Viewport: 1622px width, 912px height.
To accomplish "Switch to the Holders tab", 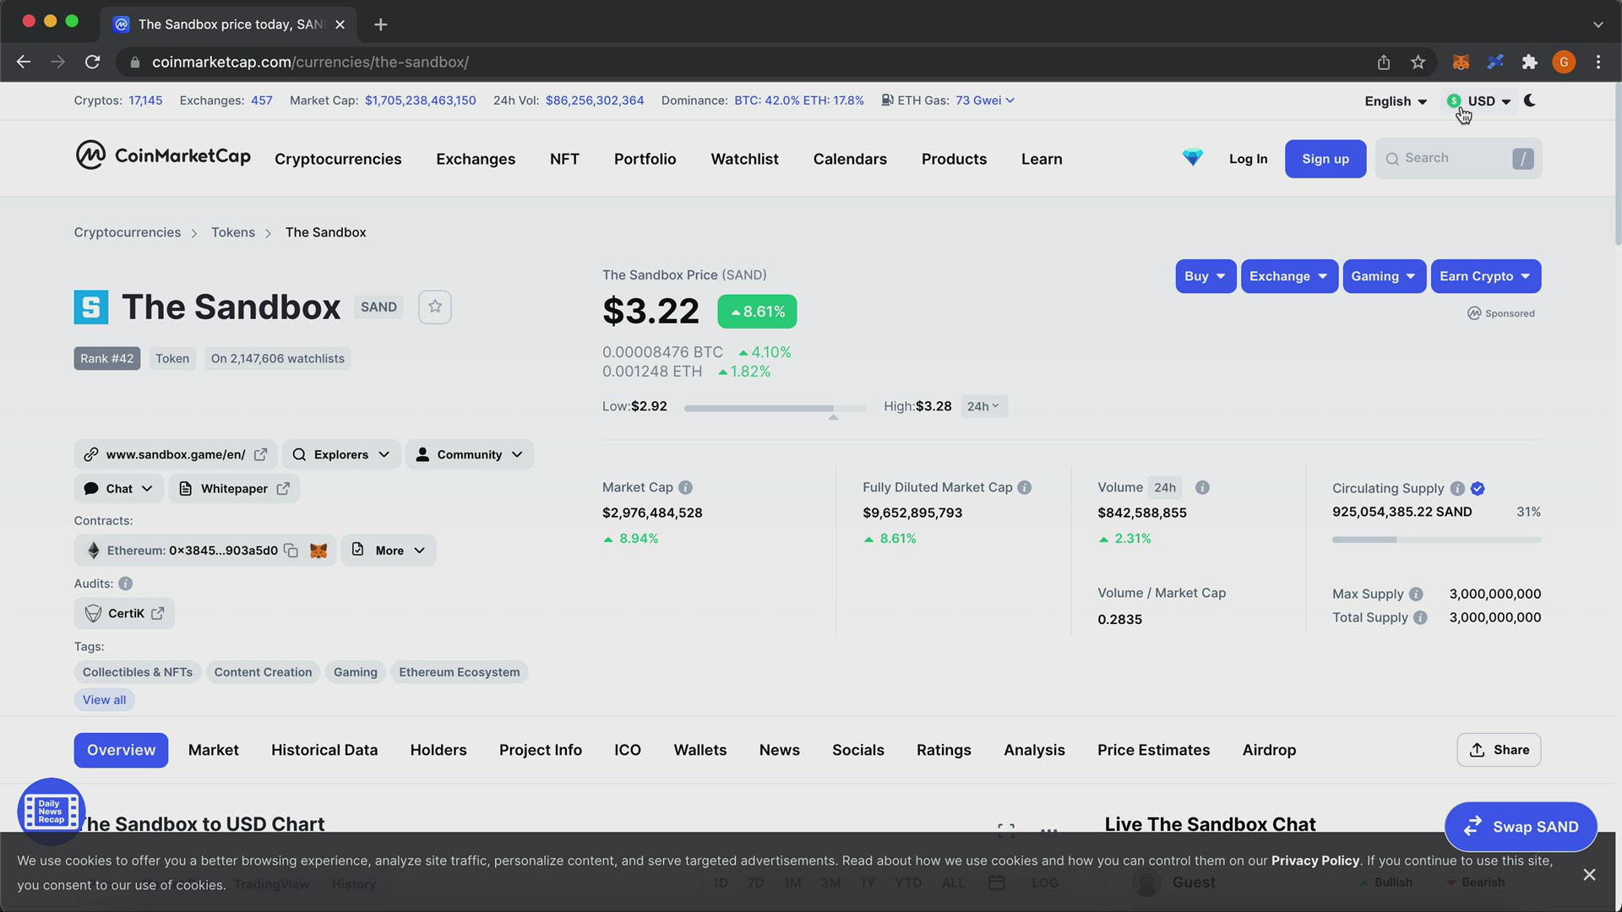I will (438, 750).
